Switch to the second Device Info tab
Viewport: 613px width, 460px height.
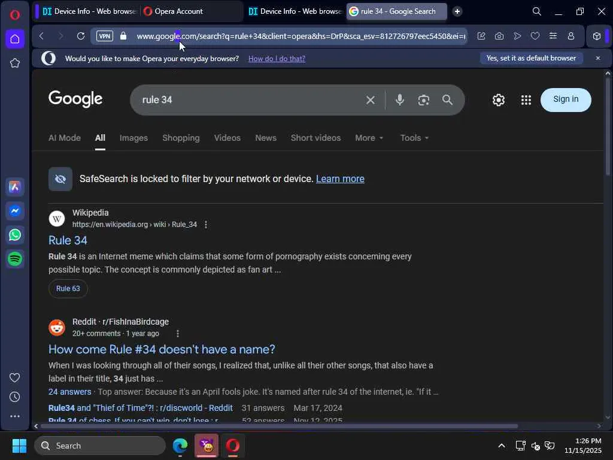[295, 11]
